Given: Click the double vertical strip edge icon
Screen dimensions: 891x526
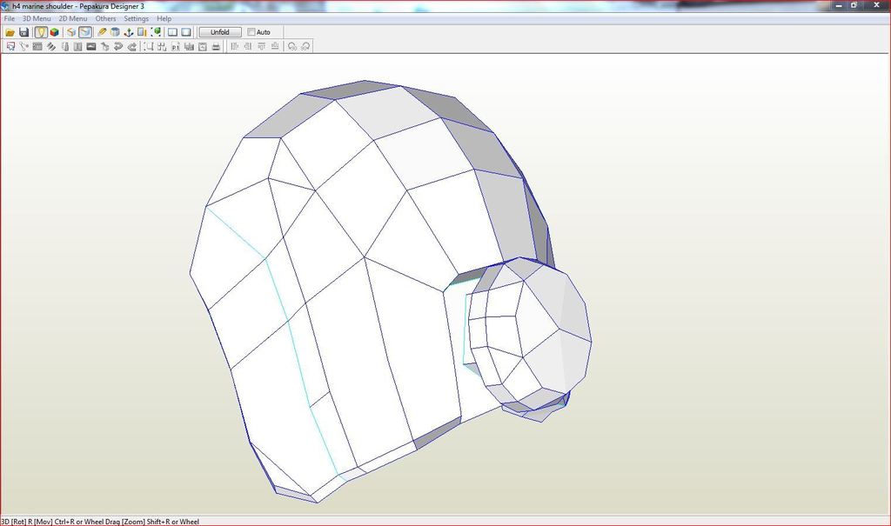Looking at the screenshot, I should (77, 47).
